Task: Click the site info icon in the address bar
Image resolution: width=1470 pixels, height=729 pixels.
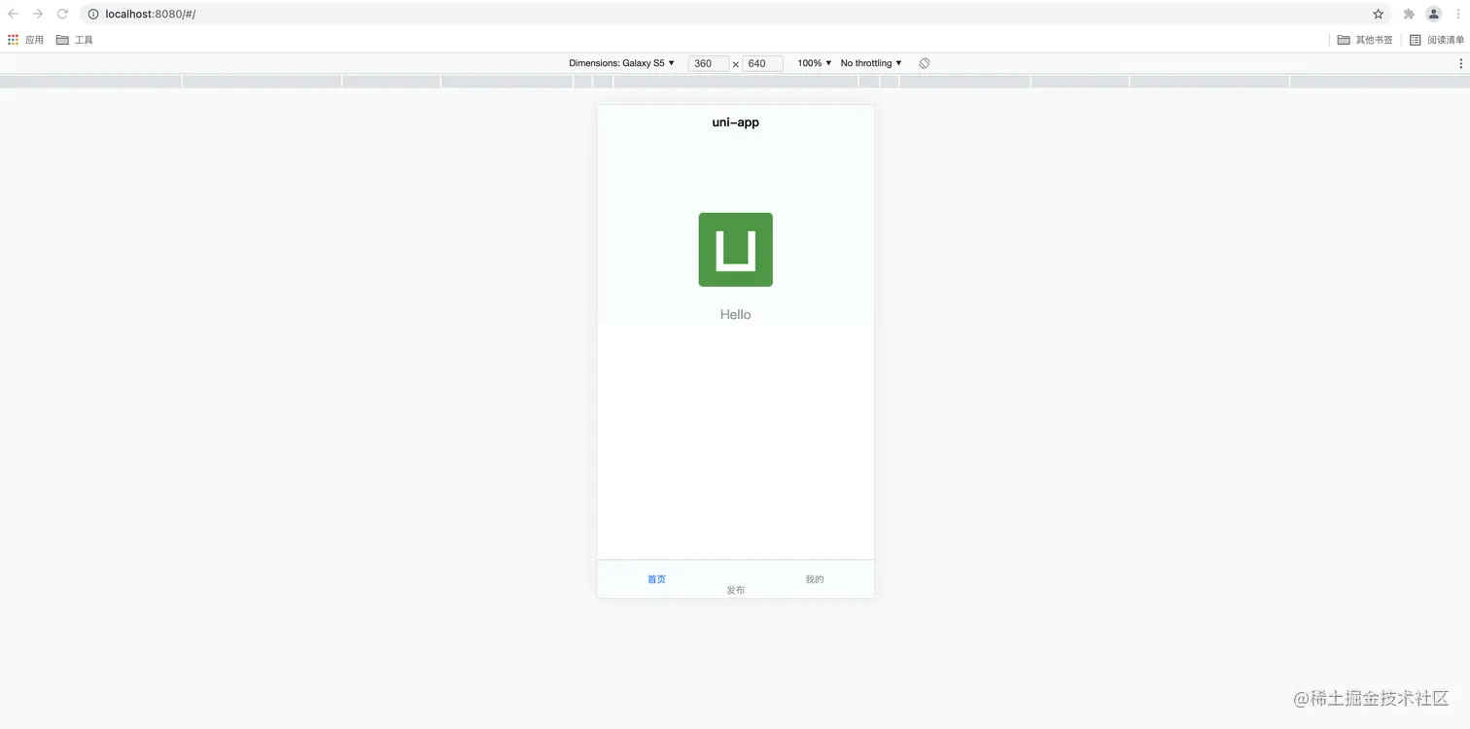Action: click(x=93, y=15)
